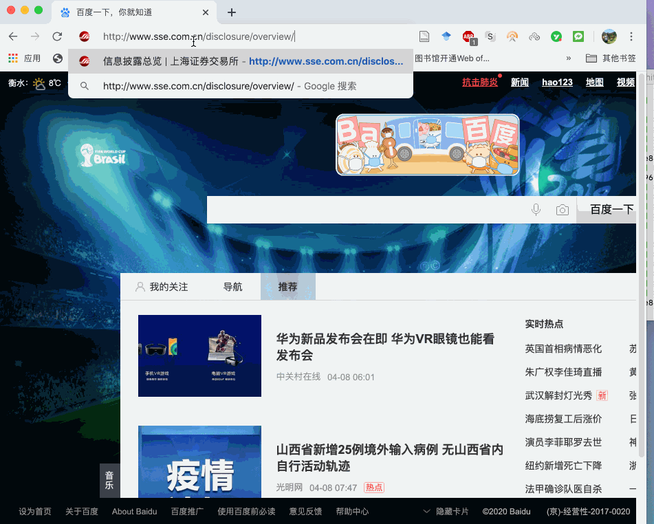Open the 疫情 news thumbnail

[200, 462]
